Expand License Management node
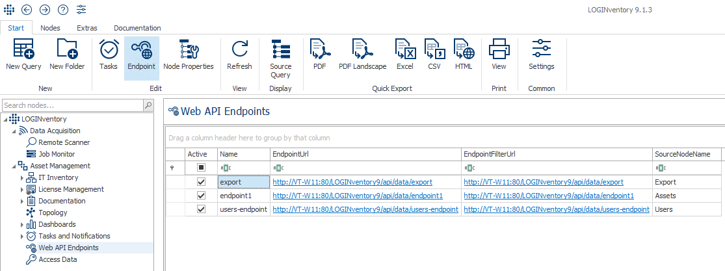The width and height of the screenshot is (725, 271). click(22, 189)
